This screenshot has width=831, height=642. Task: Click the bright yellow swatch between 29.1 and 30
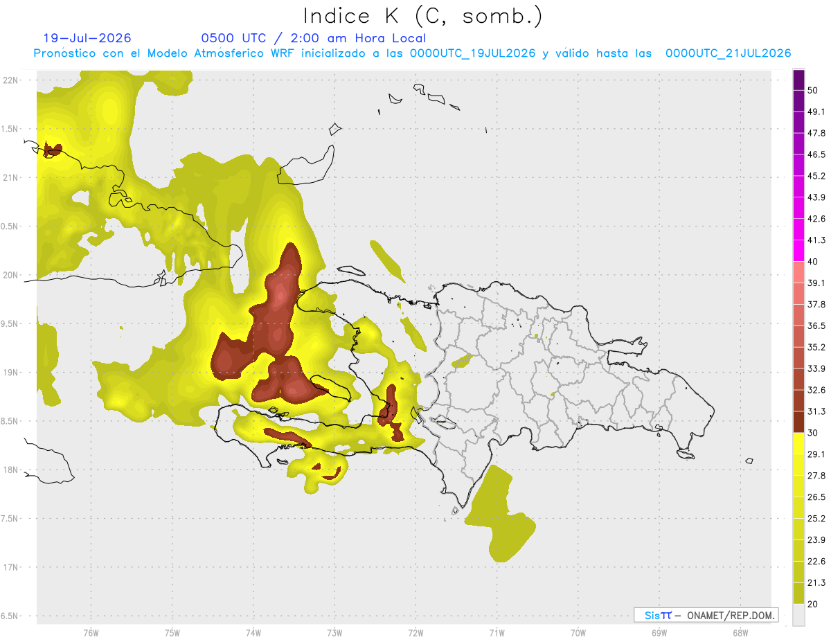coord(798,443)
